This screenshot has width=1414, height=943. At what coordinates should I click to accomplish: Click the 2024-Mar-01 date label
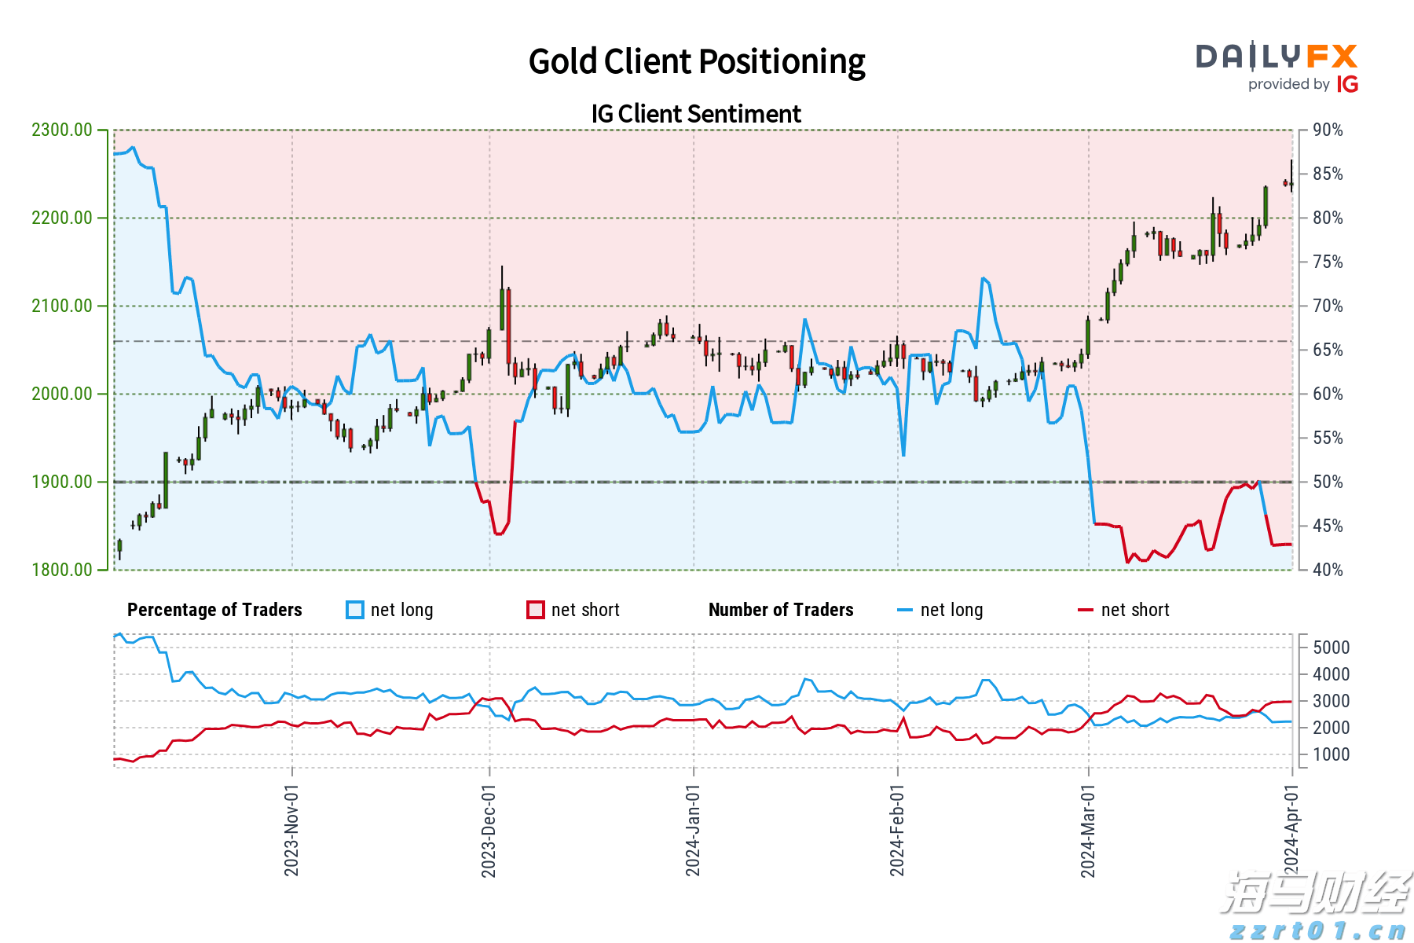coord(1088,831)
